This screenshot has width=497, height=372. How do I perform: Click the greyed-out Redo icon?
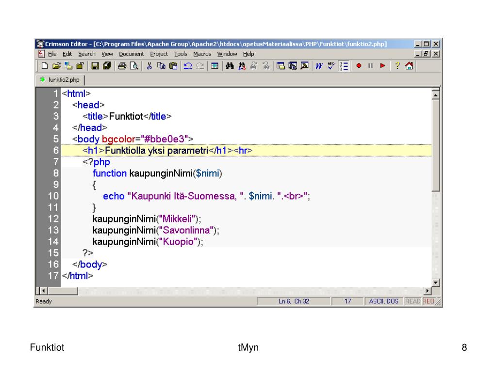(200, 66)
